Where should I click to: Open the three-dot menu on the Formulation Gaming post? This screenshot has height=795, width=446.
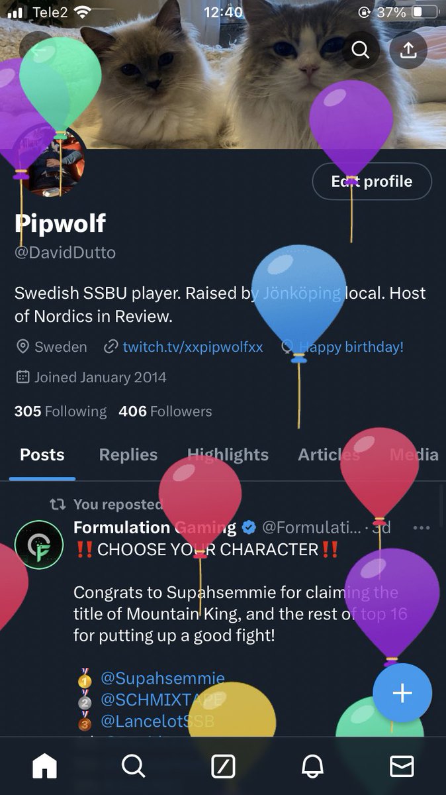pos(421,527)
